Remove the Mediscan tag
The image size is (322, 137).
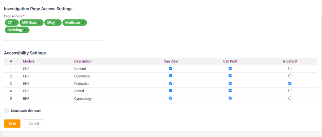(x=83, y=23)
